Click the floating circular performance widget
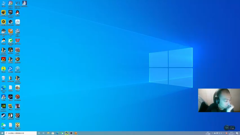The width and height of the screenshot is (240, 135). tap(226, 128)
